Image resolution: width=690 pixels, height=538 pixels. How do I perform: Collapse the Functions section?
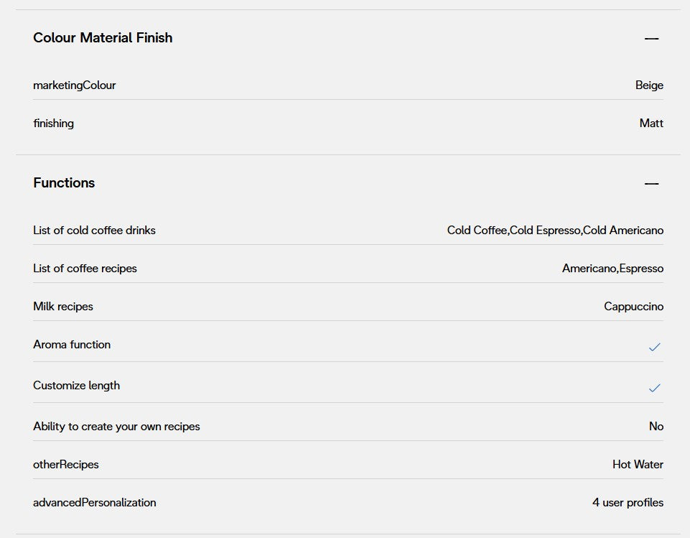(651, 184)
